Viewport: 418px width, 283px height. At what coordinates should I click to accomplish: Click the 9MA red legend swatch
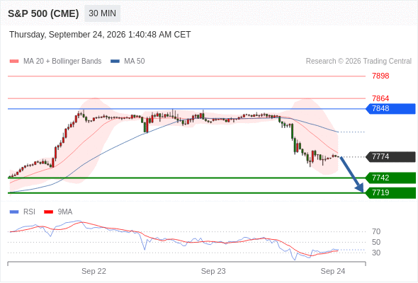pos(48,212)
